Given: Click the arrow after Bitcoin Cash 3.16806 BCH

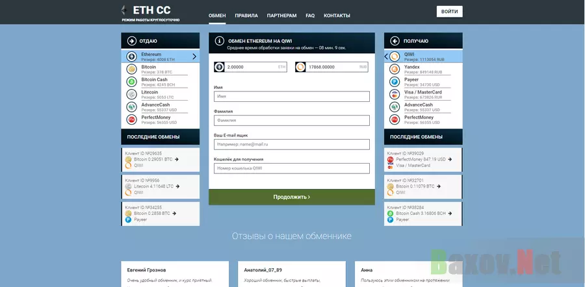Looking at the screenshot, I should [450, 214].
